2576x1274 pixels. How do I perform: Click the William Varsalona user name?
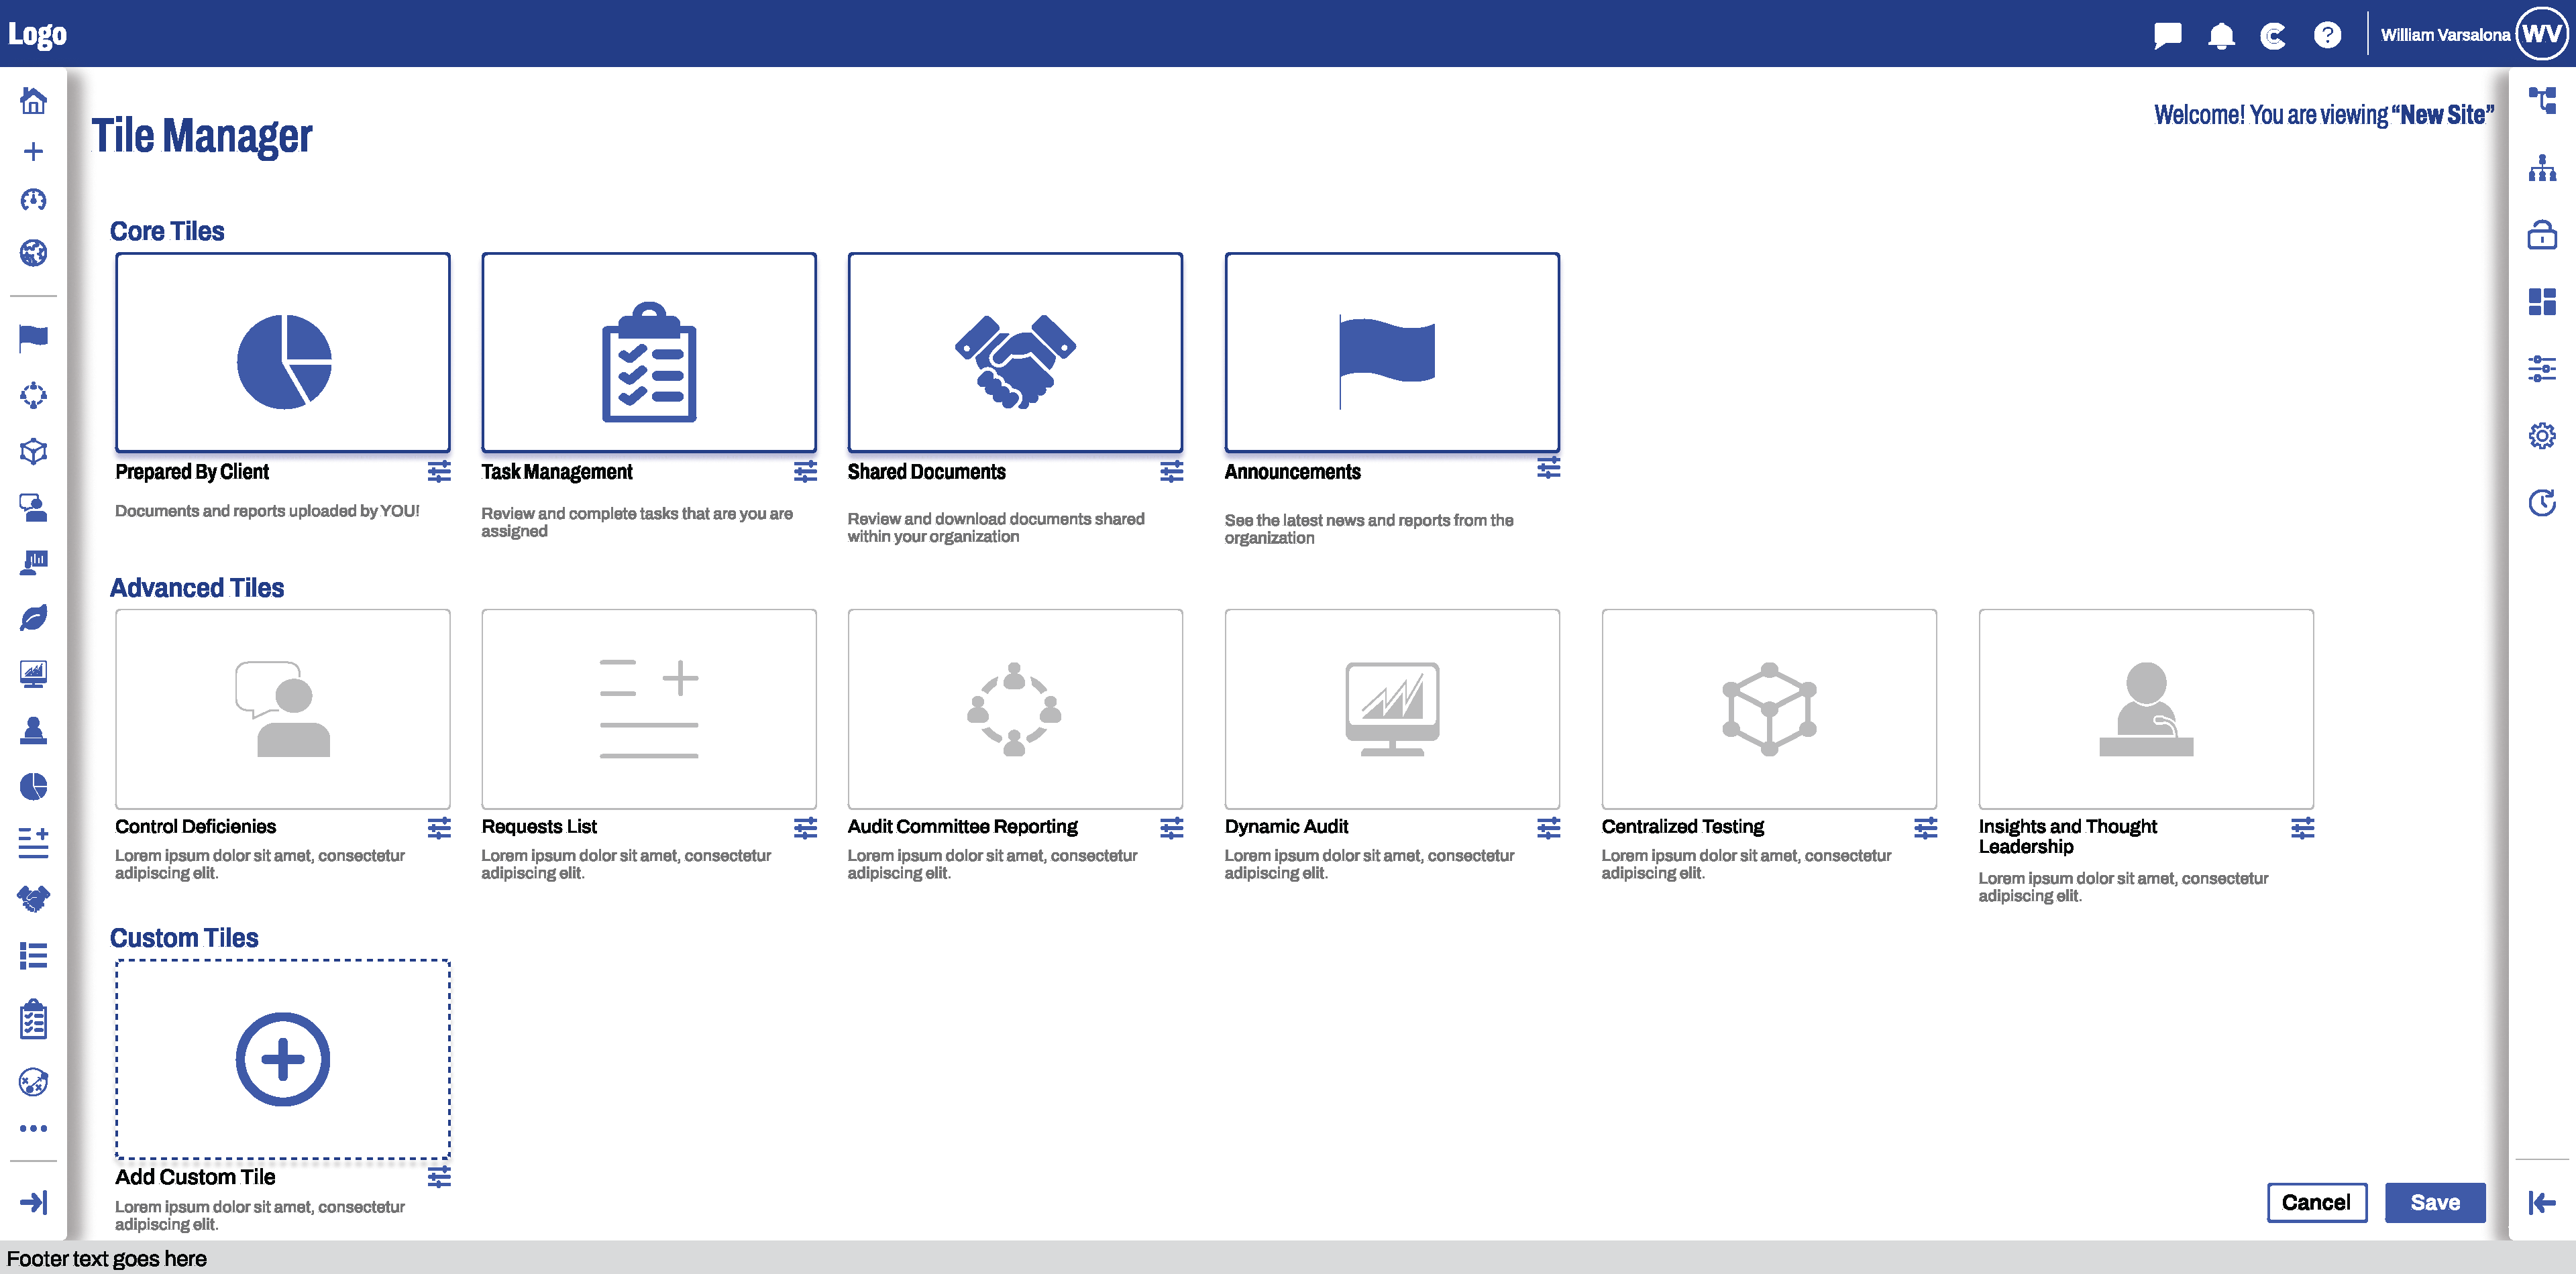[2445, 35]
